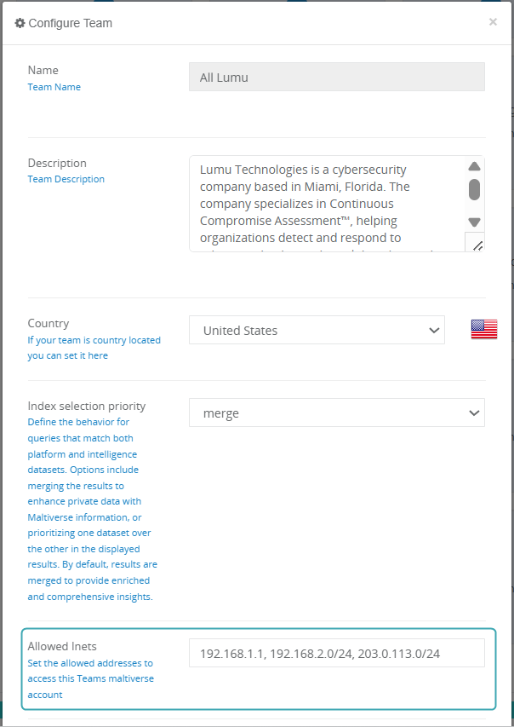This screenshot has height=727, width=514.
Task: Click the Allowed Inets label
Action: click(x=62, y=647)
